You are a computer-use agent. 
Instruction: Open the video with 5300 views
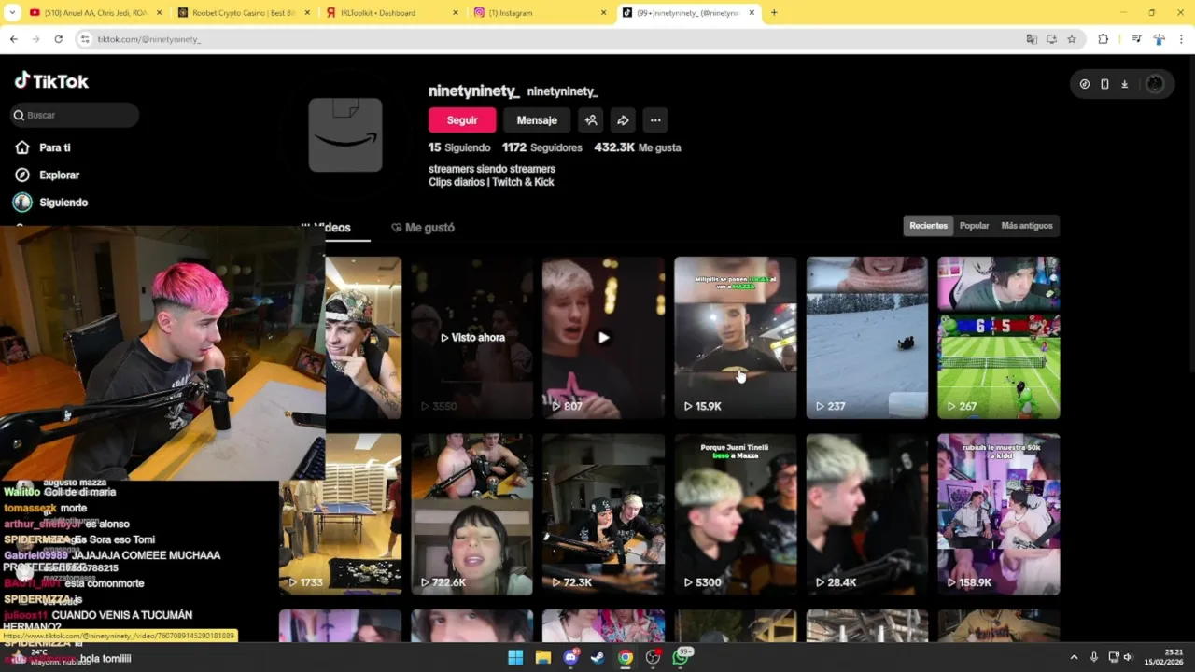tap(736, 514)
